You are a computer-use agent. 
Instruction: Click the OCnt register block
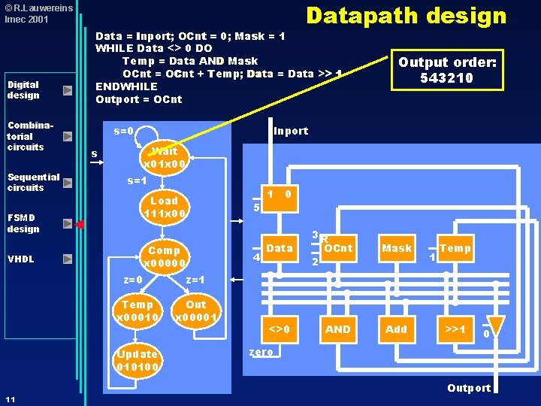click(338, 249)
